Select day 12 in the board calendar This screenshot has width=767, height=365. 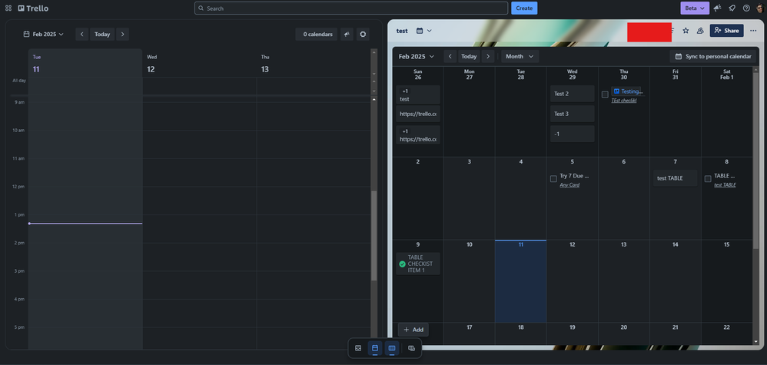pyautogui.click(x=573, y=281)
